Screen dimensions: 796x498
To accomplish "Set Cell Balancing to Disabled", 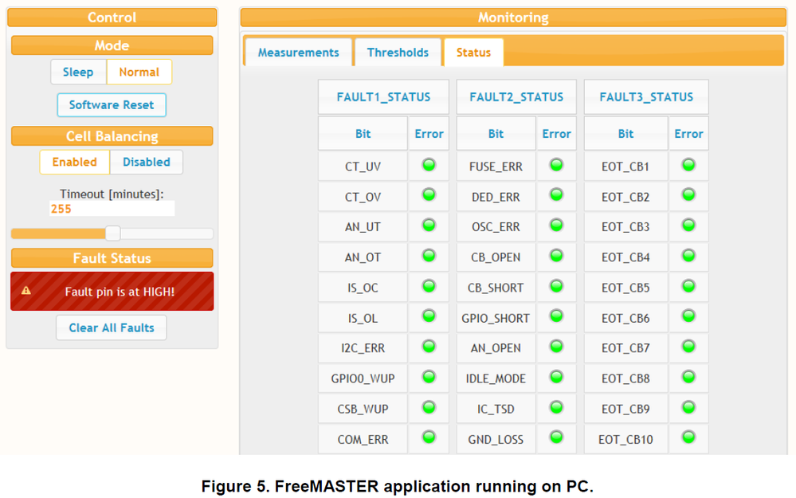I will pos(147,162).
